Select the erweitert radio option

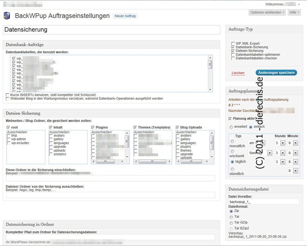231,127
